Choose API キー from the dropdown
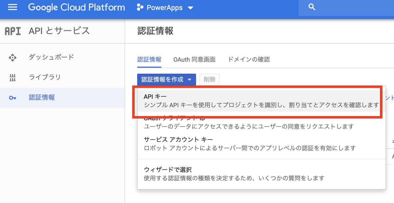Image resolution: width=394 pixels, height=203 pixels. pyautogui.click(x=261, y=101)
